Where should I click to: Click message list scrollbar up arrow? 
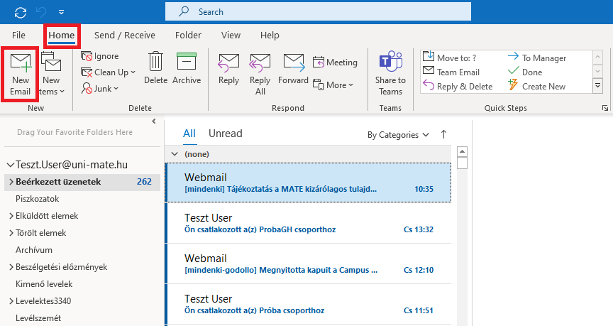(462, 151)
